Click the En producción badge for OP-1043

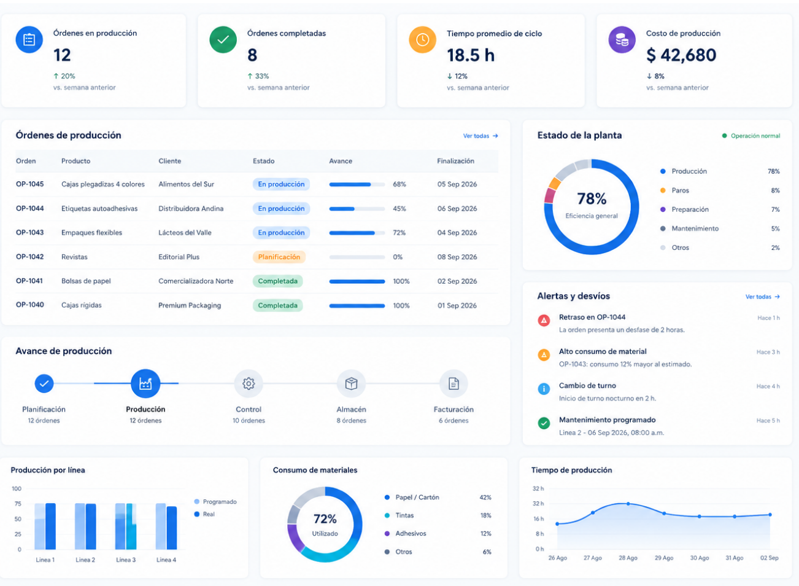click(281, 233)
